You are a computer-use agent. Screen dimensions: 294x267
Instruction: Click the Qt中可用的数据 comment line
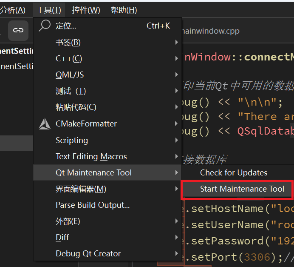[238, 86]
